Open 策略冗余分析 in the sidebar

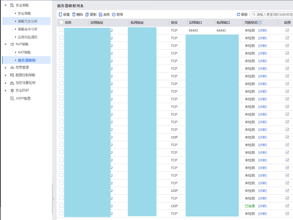point(28,21)
